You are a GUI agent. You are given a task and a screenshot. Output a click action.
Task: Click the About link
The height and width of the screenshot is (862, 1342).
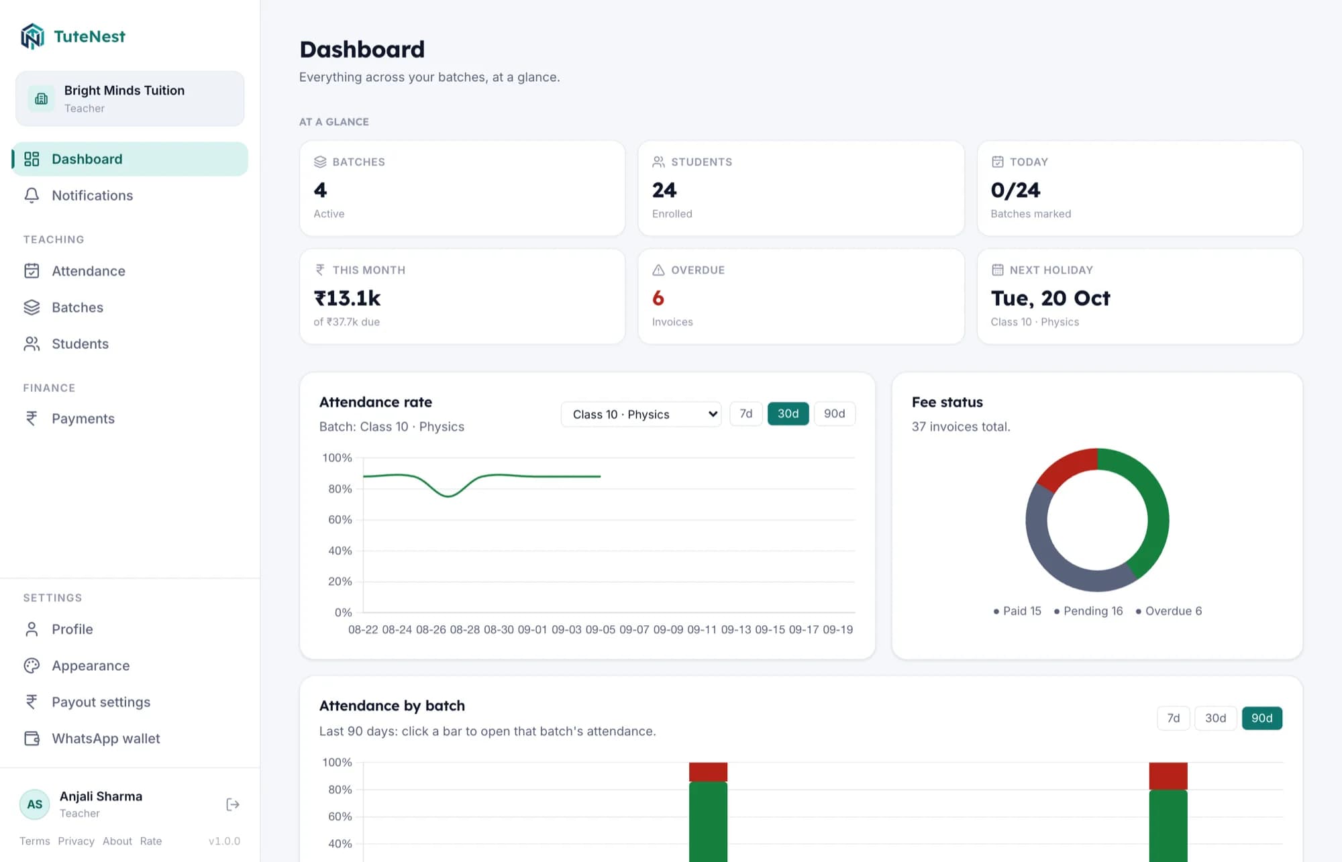(117, 841)
